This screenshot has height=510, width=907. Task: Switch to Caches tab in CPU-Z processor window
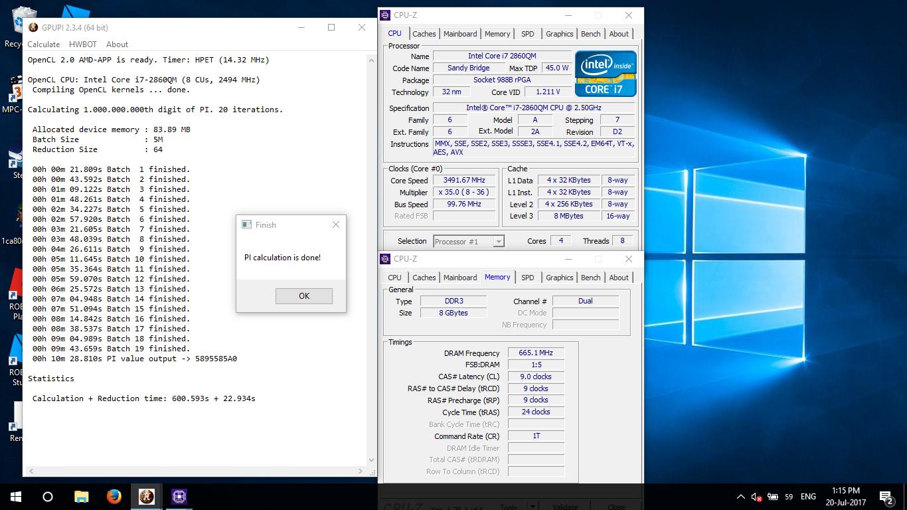coord(424,34)
